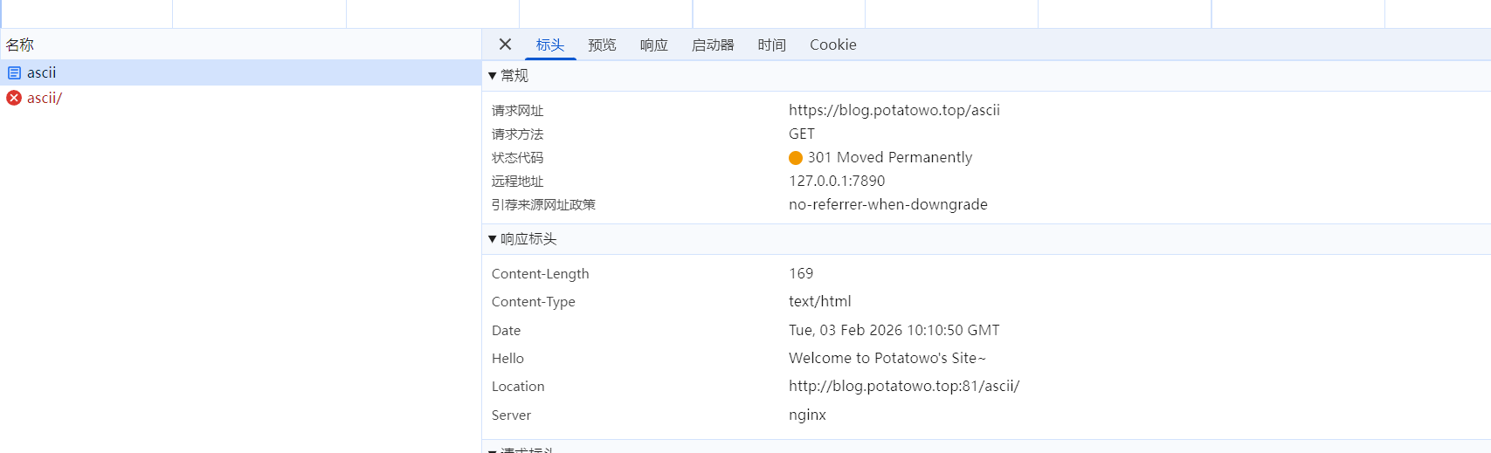Viewport: 1491px width, 453px height.
Task: Click the Location header redirect URL value
Action: point(903,387)
